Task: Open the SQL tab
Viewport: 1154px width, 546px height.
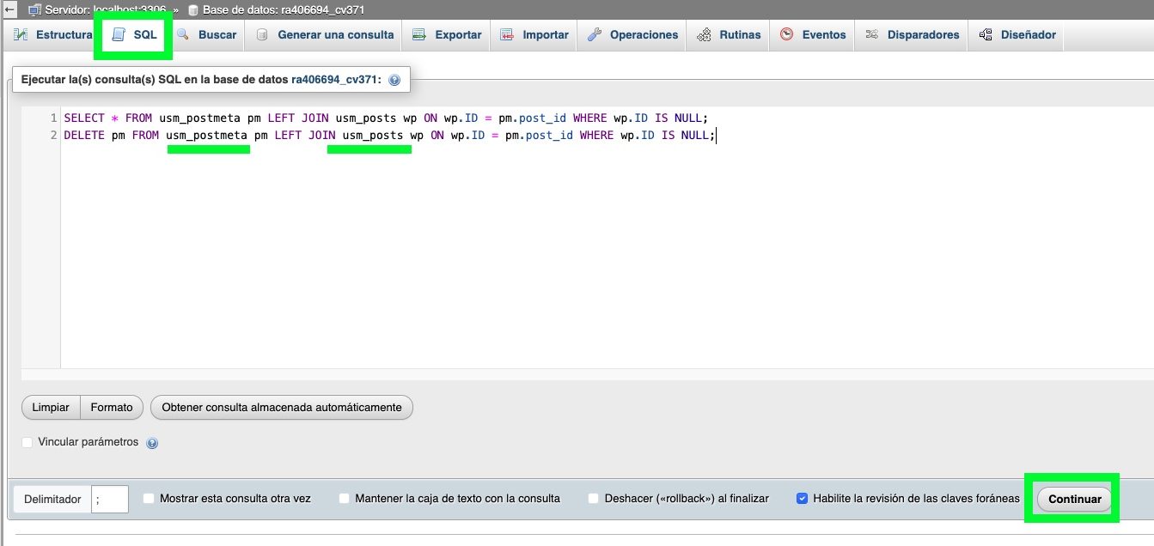Action: (135, 35)
